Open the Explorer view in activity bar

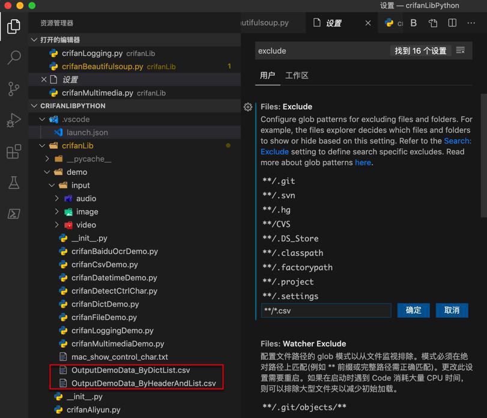point(14,26)
